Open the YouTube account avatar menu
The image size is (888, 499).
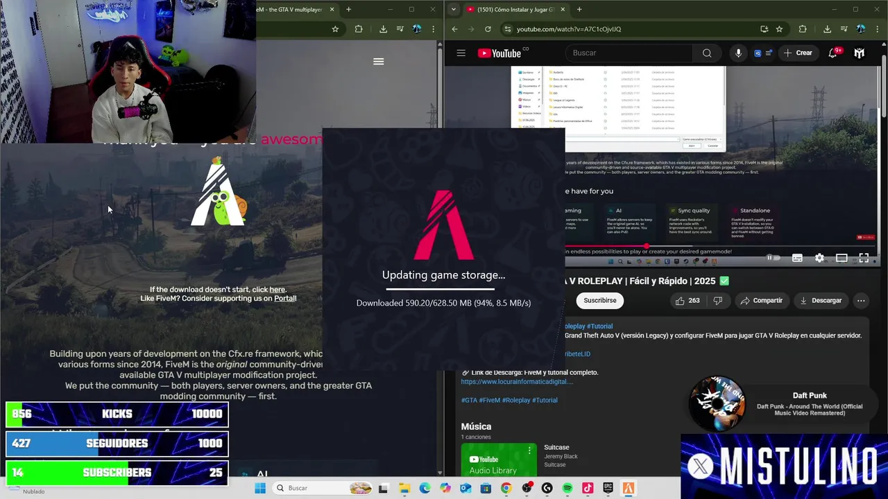[859, 53]
